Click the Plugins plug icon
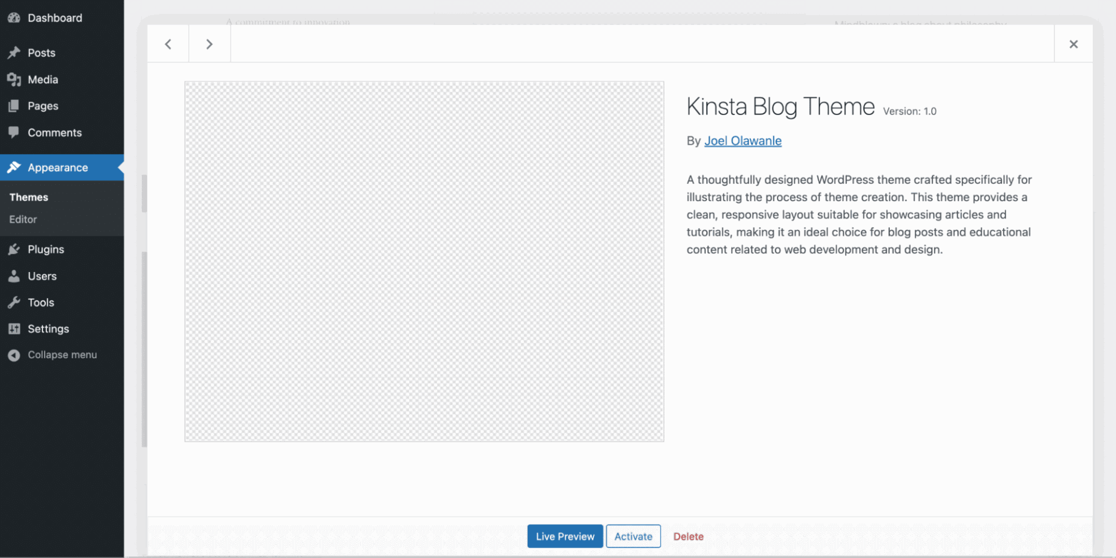This screenshot has height=558, width=1116. tap(14, 249)
